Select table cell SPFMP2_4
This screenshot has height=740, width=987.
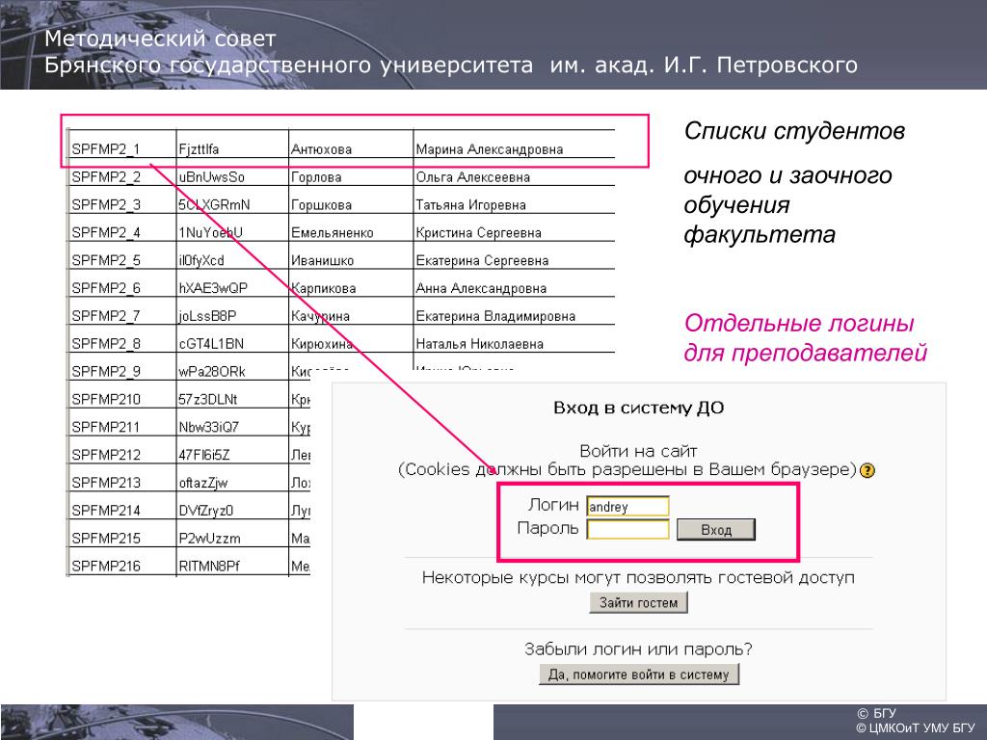tap(121, 227)
